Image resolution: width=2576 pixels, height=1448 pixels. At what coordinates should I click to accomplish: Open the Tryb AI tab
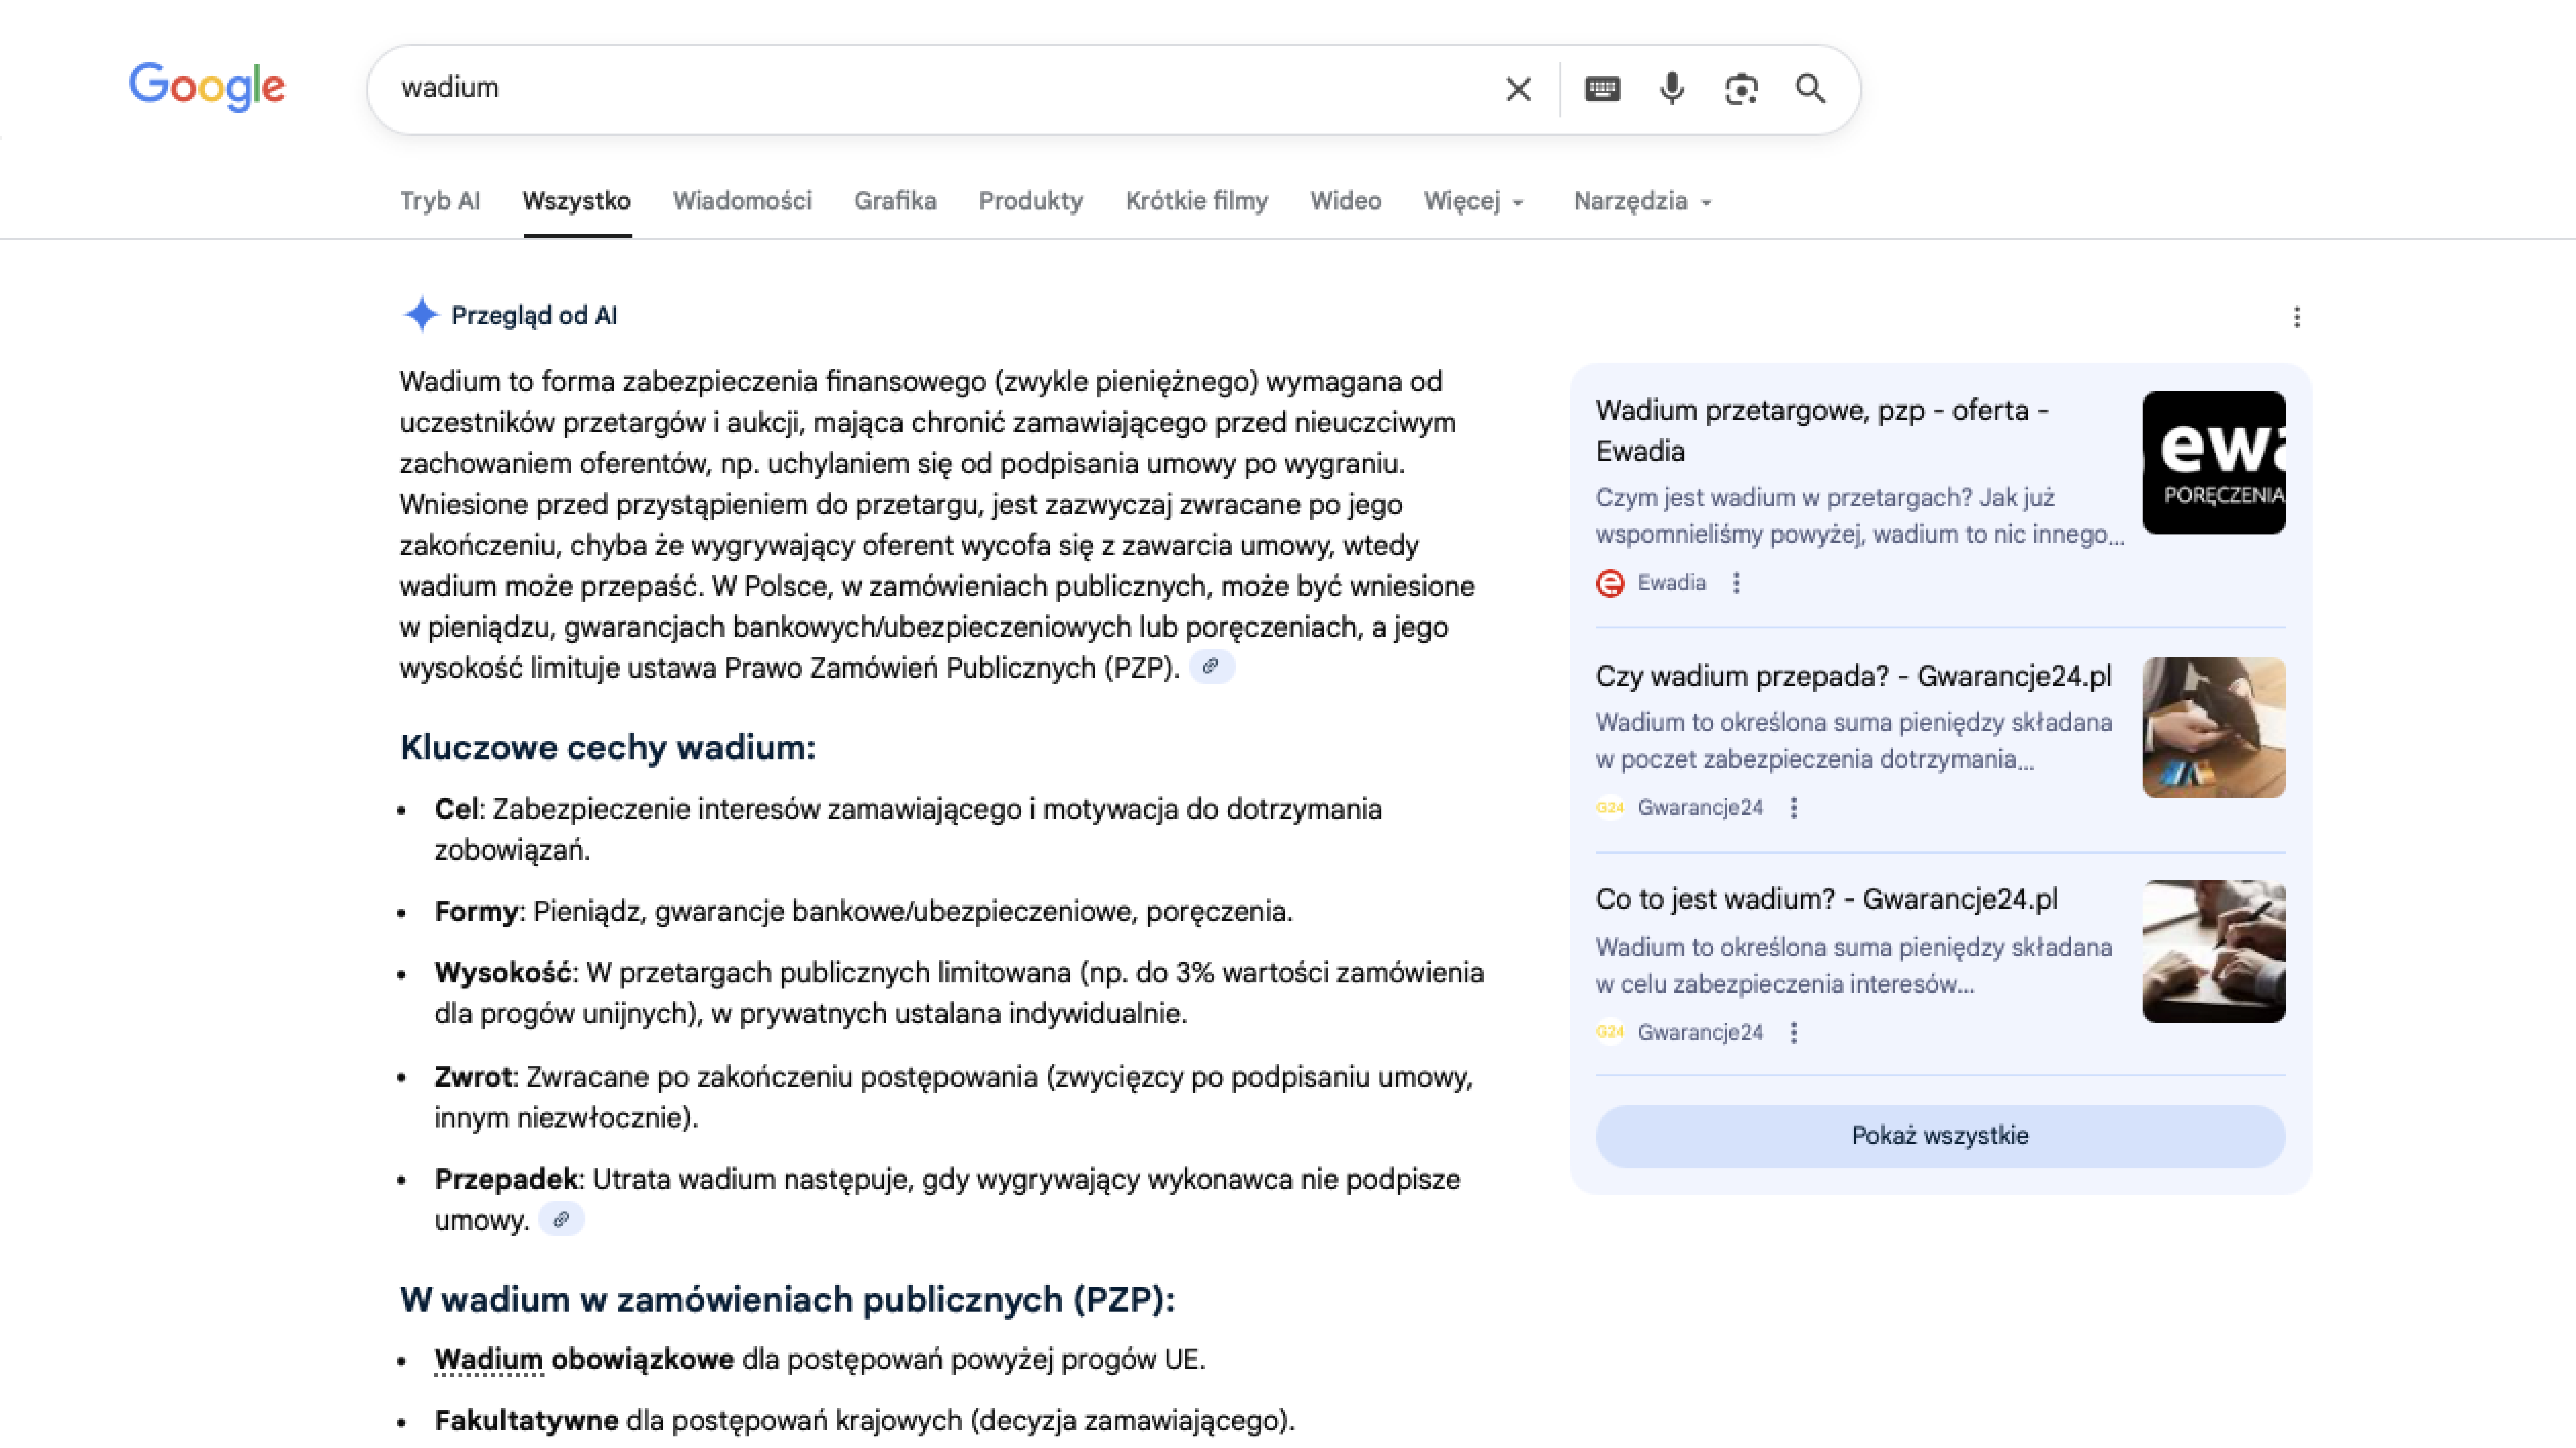[440, 201]
